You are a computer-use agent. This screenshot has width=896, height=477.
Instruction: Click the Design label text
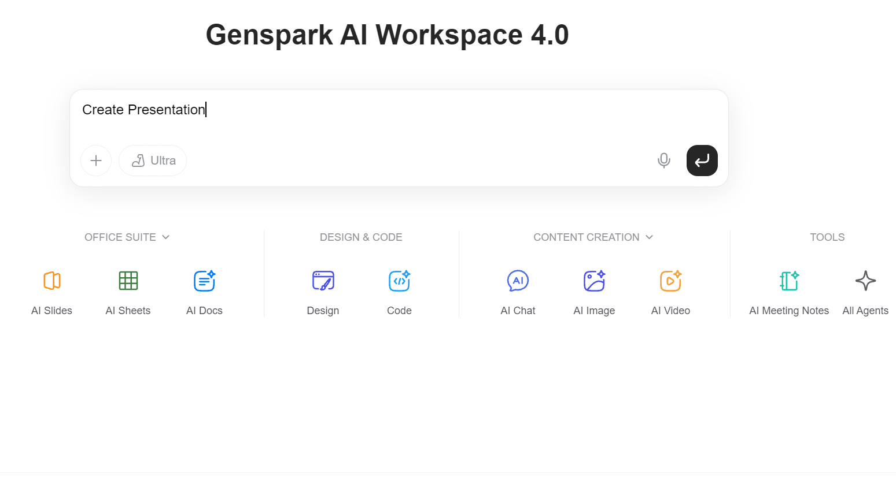click(323, 311)
